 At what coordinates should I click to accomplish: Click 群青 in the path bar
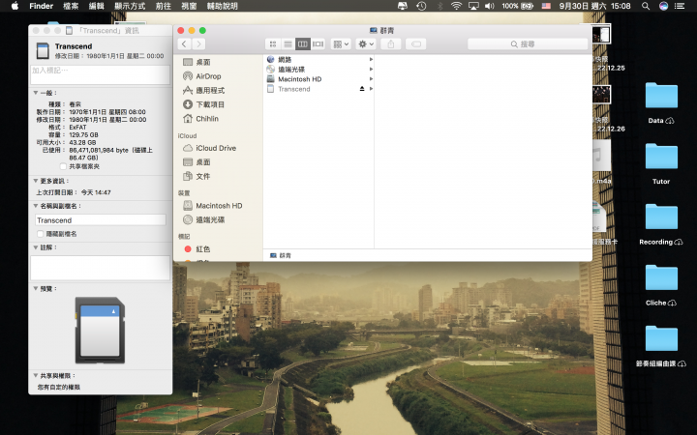pos(281,255)
